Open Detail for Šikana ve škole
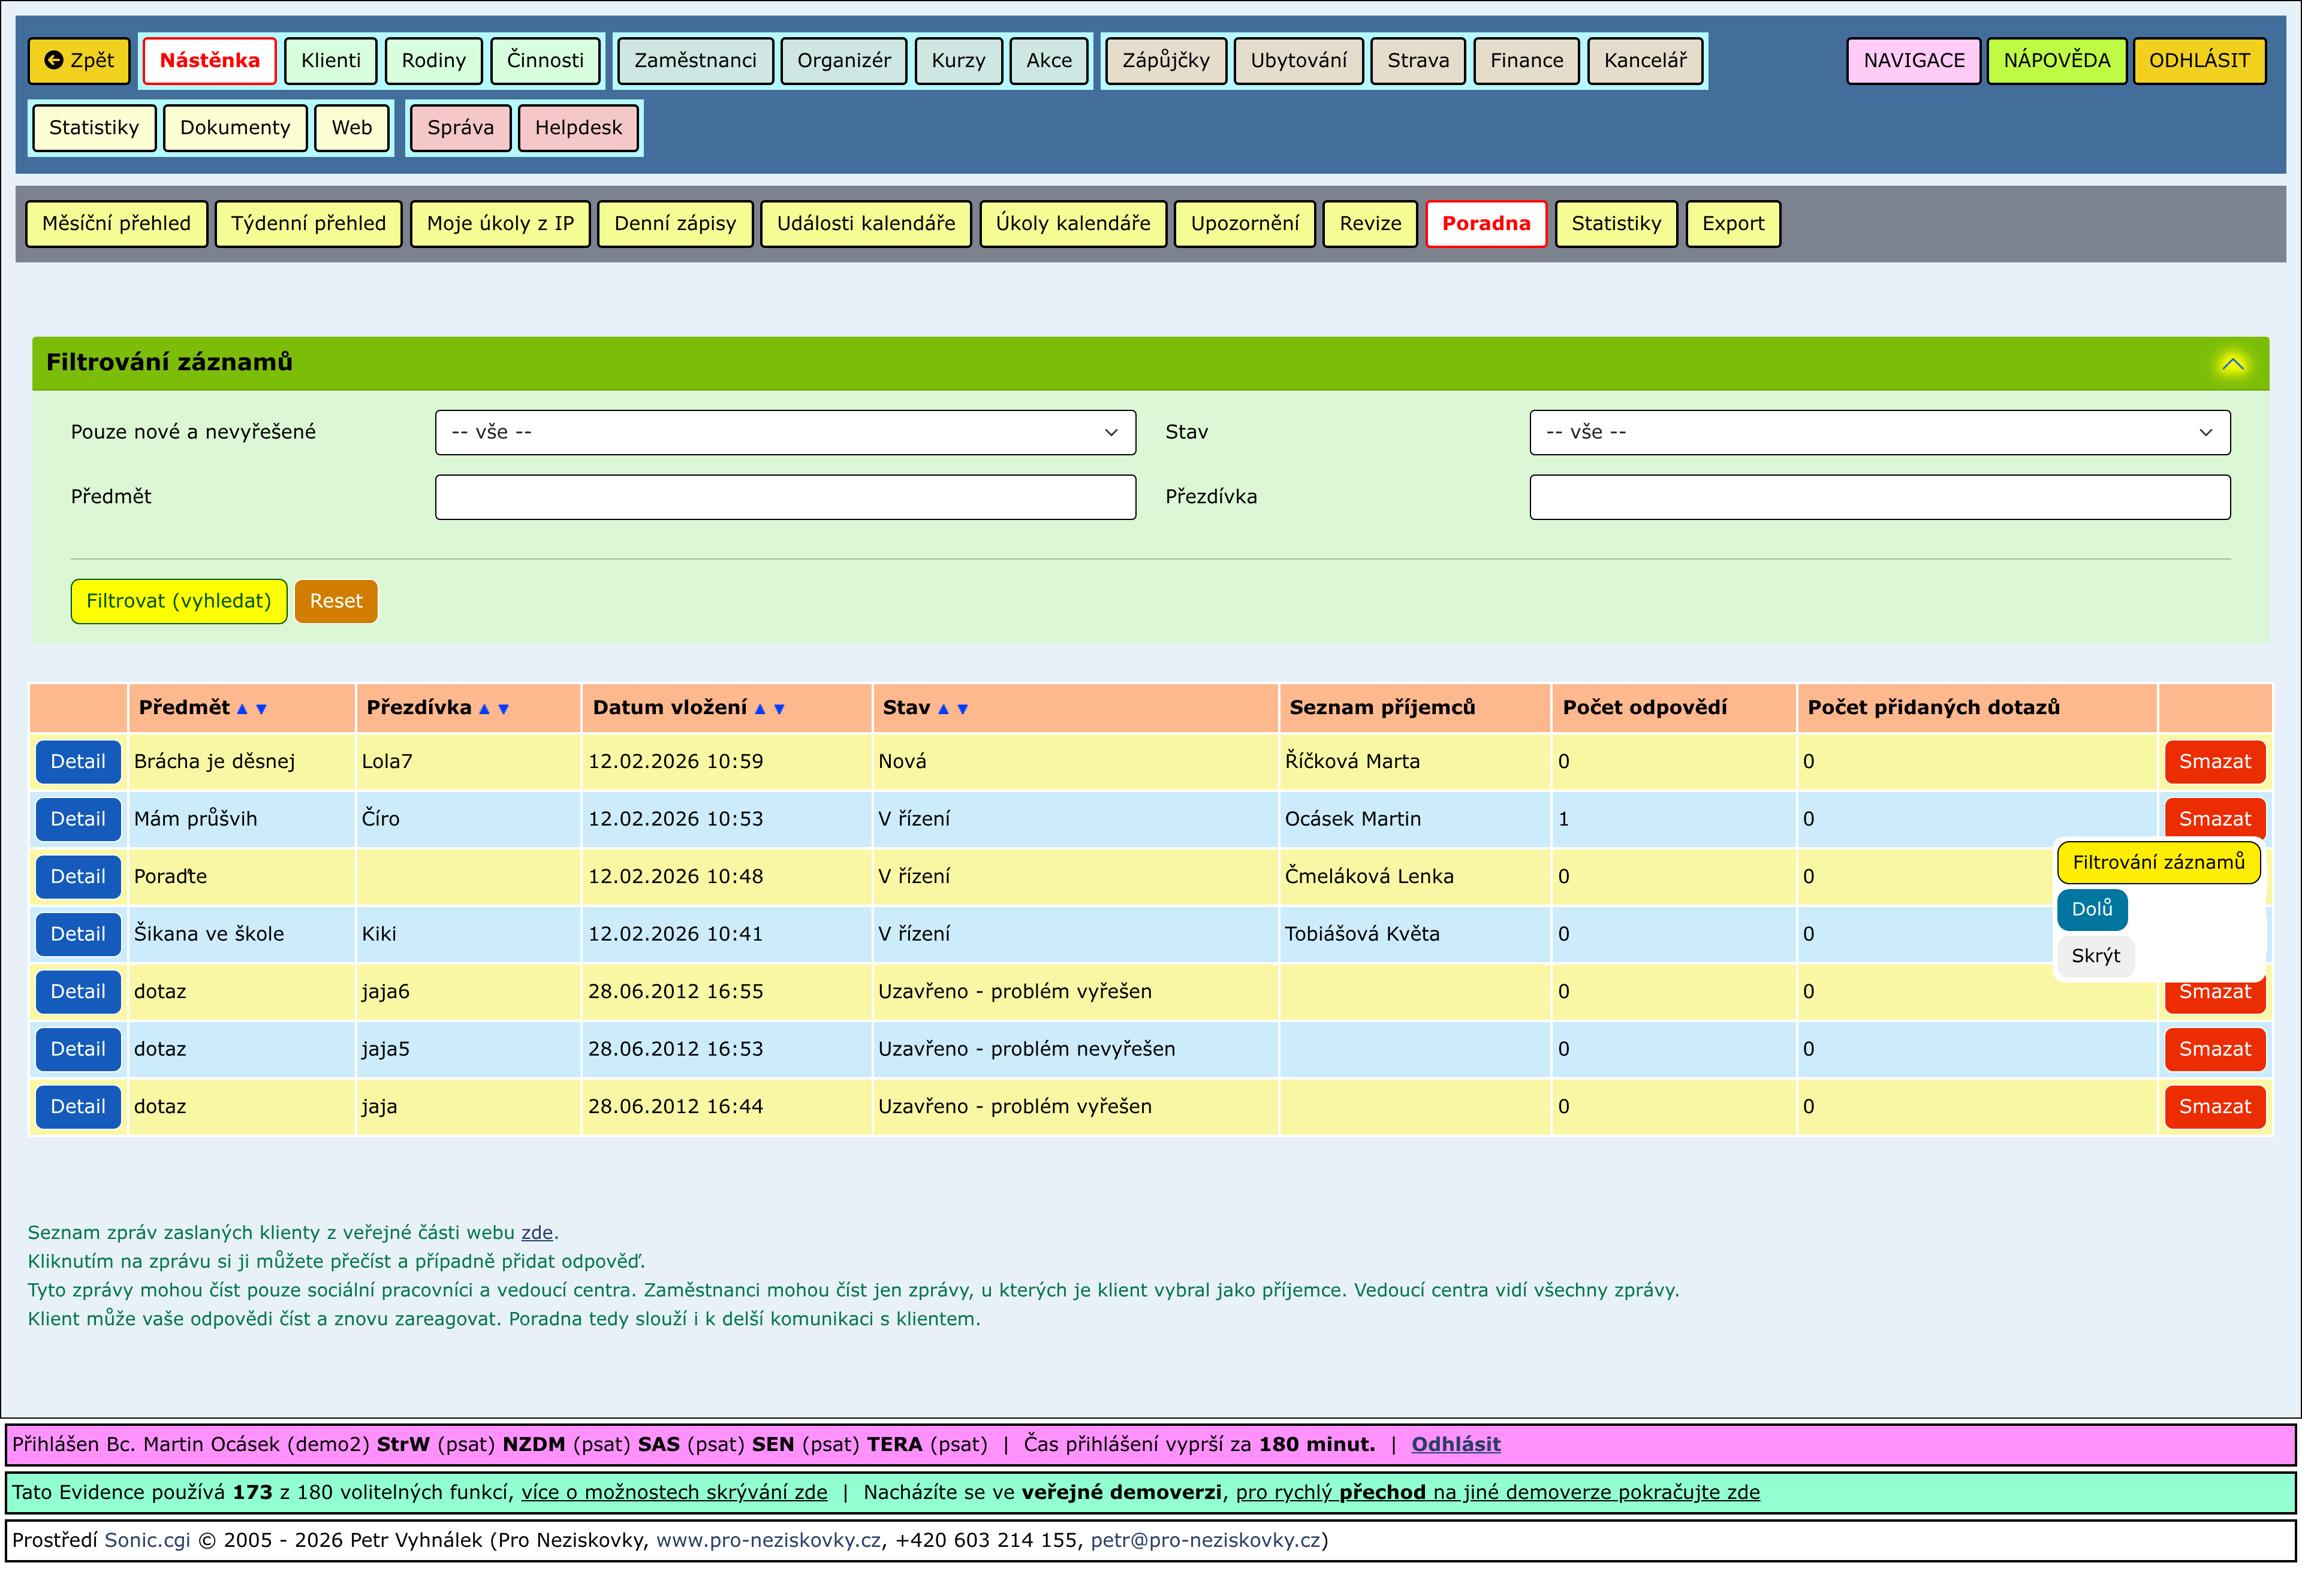This screenshot has width=2302, height=1596. [78, 934]
